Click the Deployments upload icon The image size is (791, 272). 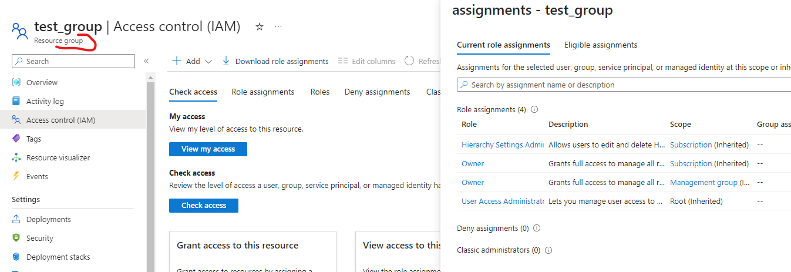[x=16, y=219]
